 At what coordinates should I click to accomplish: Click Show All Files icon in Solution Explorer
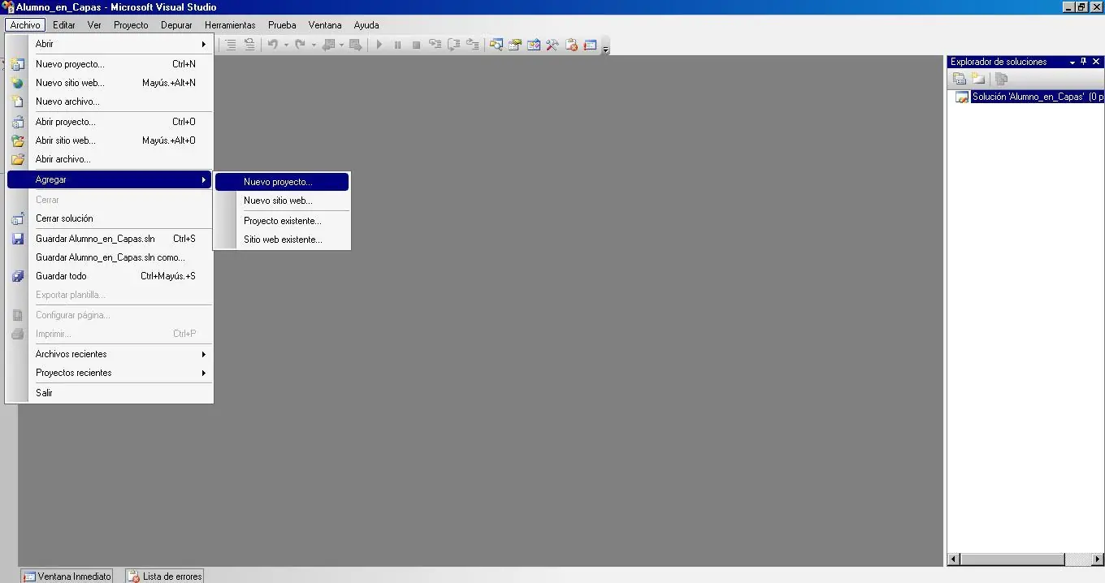click(978, 79)
